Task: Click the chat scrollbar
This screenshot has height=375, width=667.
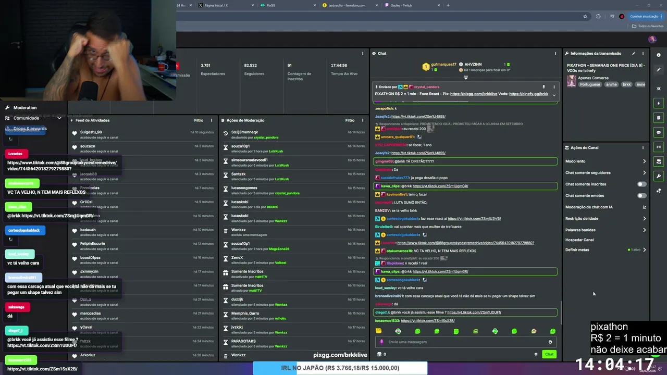Action: point(561,311)
